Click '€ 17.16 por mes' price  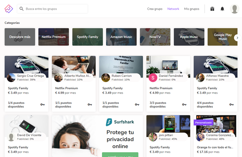coord(208,152)
